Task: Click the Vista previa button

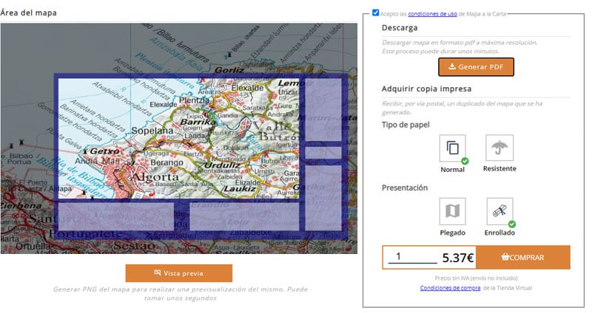Action: (178, 273)
